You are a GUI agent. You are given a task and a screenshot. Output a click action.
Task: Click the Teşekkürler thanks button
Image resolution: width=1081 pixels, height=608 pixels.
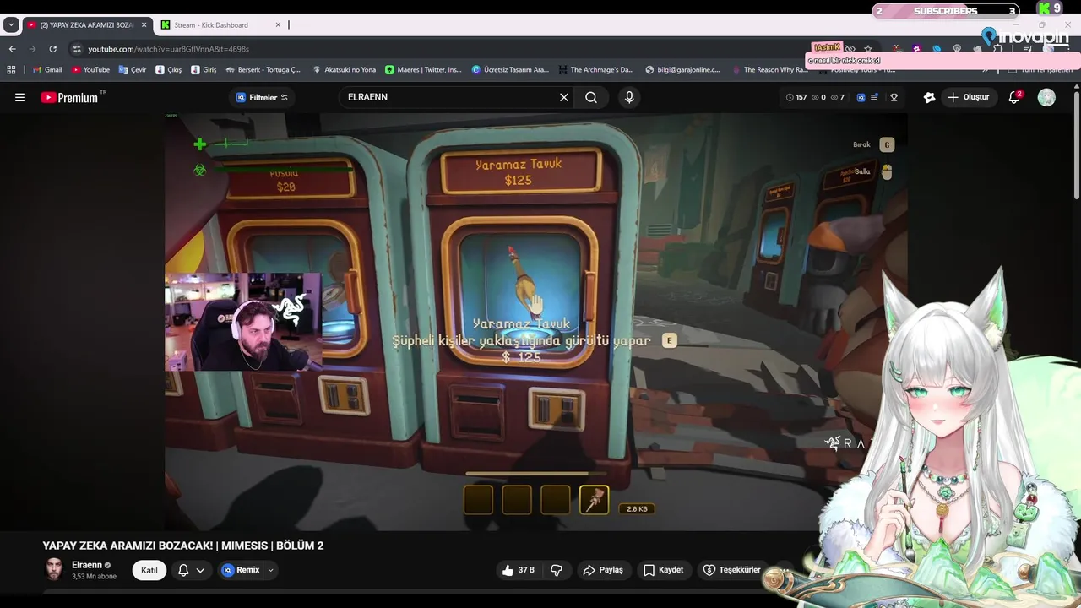point(732,570)
